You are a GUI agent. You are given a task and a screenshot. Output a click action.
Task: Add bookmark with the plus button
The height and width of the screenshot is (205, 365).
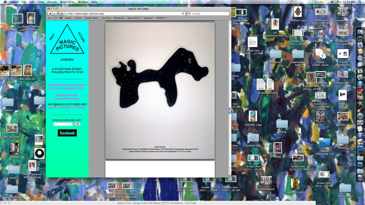(x=61, y=13)
